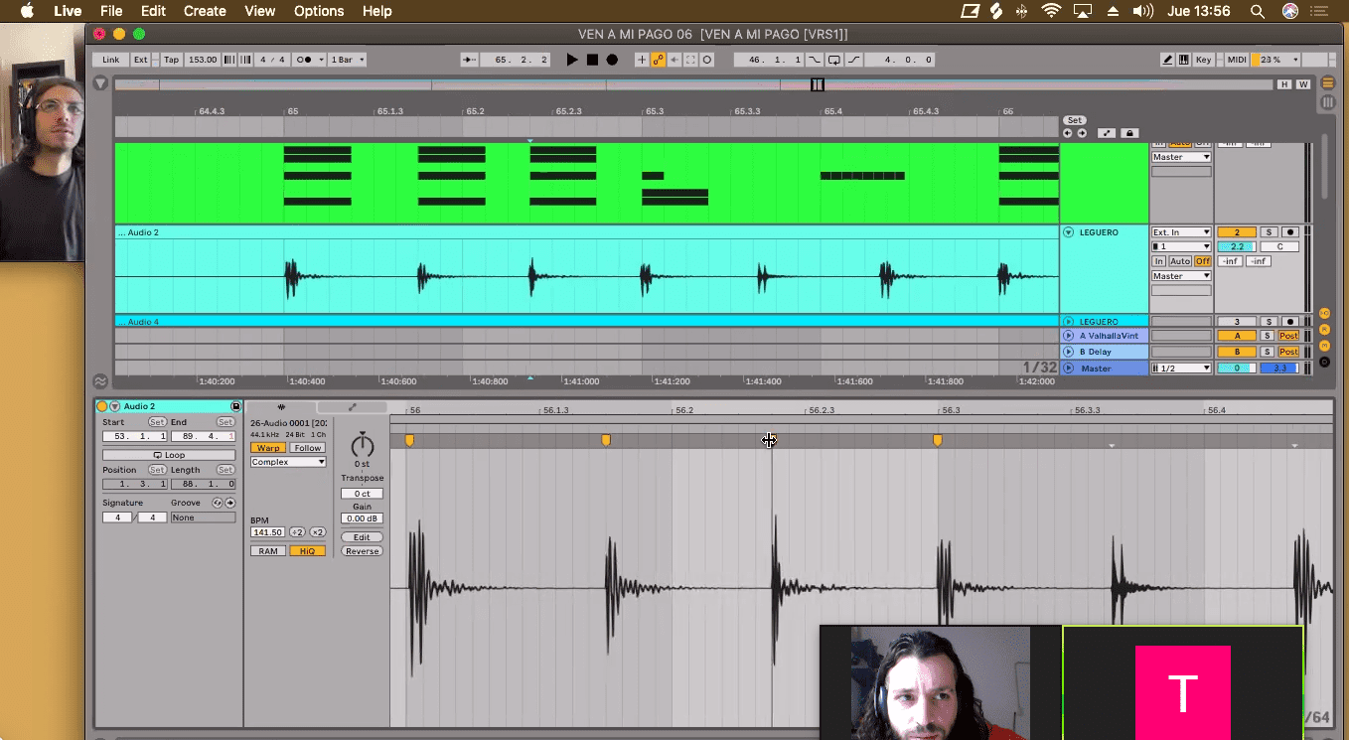Toggle the Link button
The width and height of the screenshot is (1349, 740).
(x=110, y=60)
